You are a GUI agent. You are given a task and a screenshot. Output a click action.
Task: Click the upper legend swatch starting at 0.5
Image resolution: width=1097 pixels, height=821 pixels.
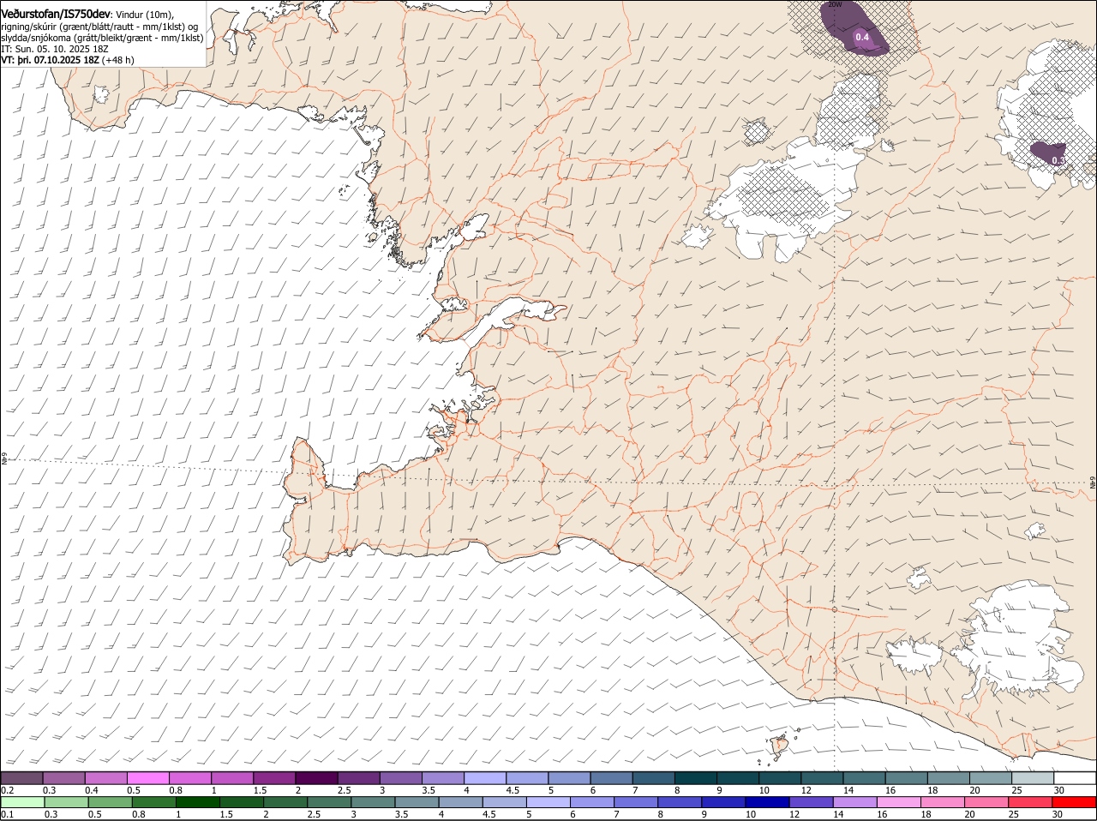(x=147, y=777)
